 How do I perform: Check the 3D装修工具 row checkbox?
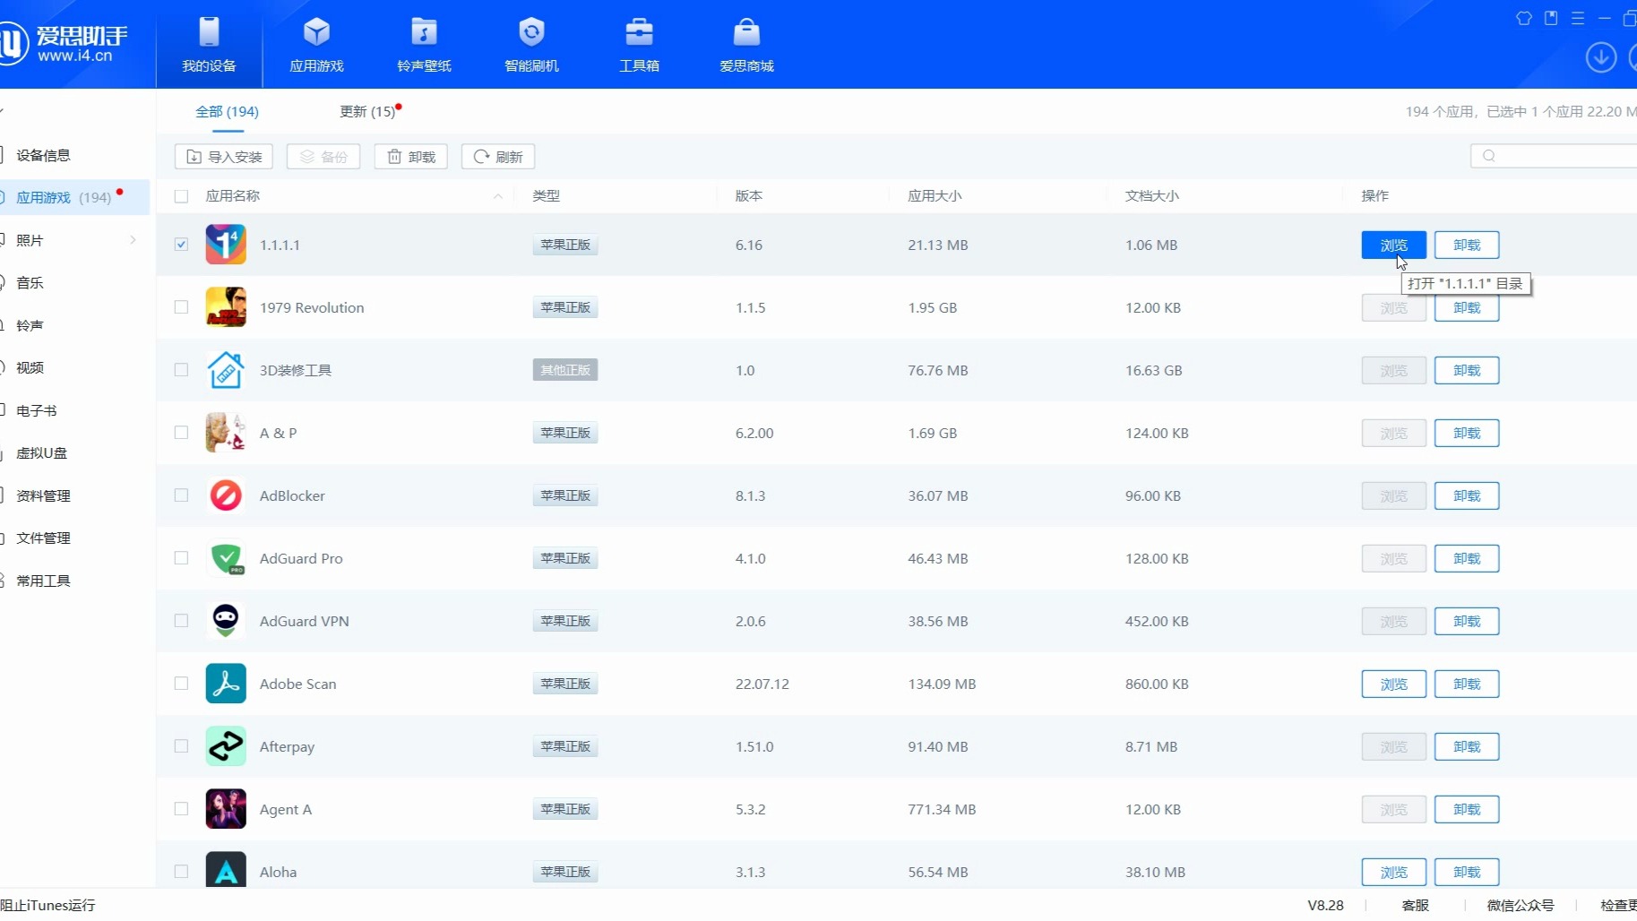182,370
